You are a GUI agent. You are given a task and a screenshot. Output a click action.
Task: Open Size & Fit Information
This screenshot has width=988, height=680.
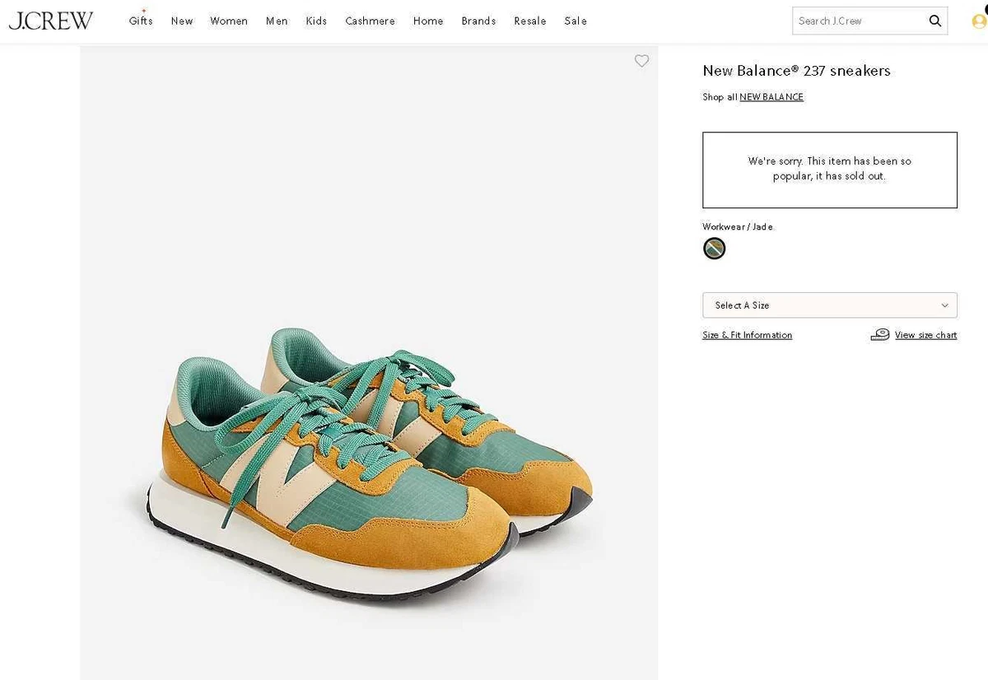click(747, 335)
